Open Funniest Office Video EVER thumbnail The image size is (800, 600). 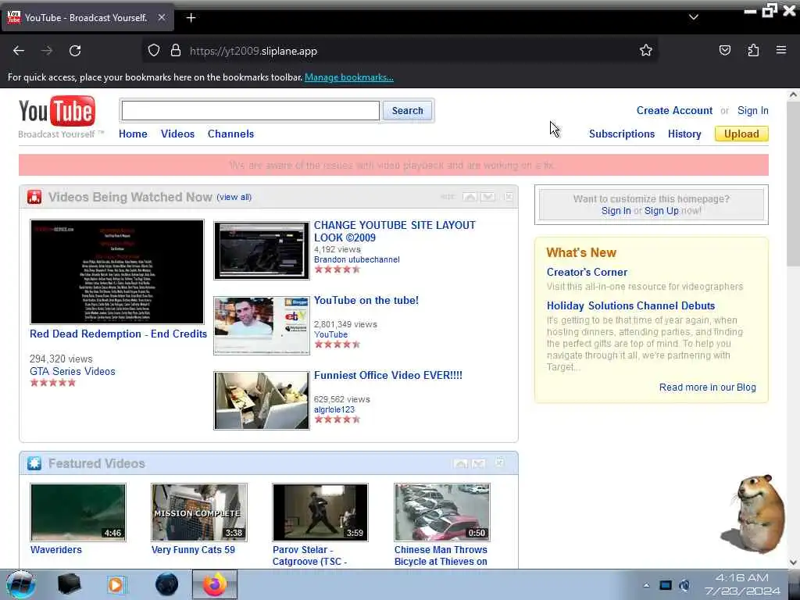pos(261,401)
